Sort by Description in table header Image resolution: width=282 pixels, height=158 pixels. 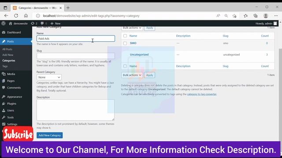pyautogui.click(x=183, y=36)
